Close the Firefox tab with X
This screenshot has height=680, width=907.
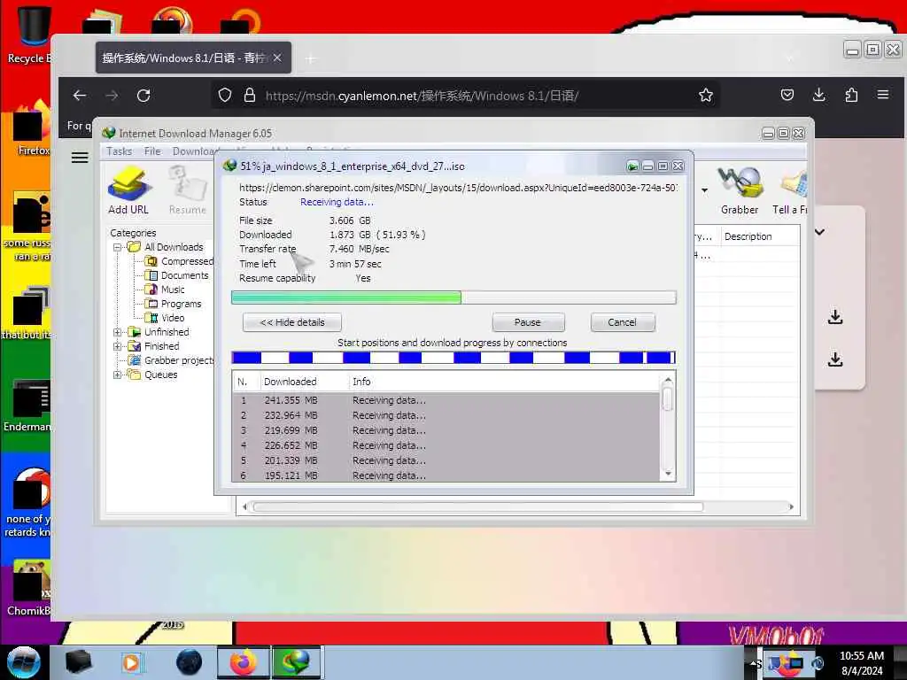277,58
